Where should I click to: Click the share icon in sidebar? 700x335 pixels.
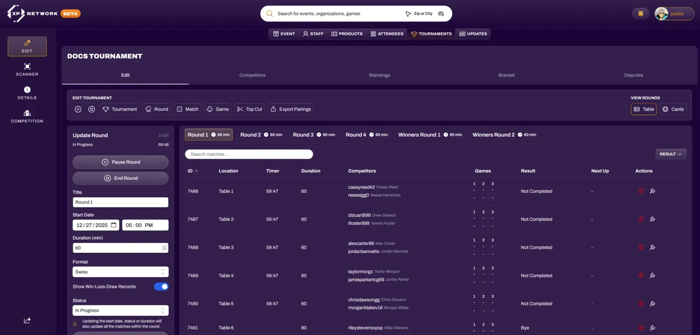[x=27, y=321]
